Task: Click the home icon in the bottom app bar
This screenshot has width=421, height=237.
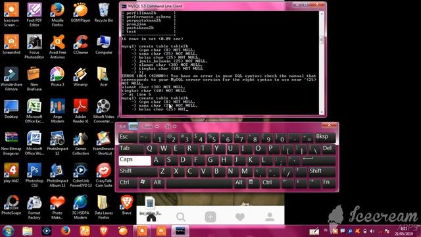Action: click(x=151, y=217)
